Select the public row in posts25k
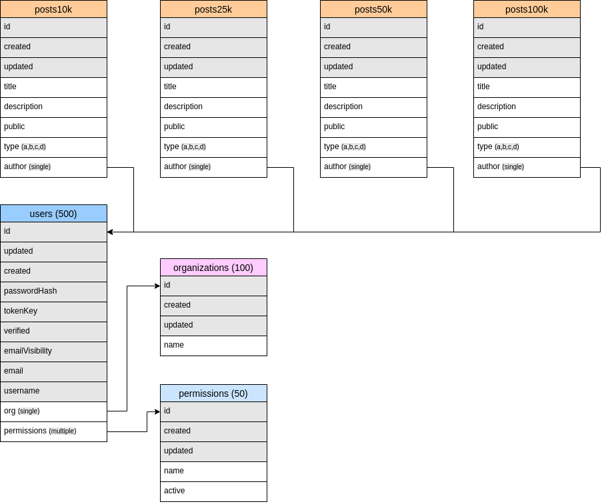 point(214,127)
